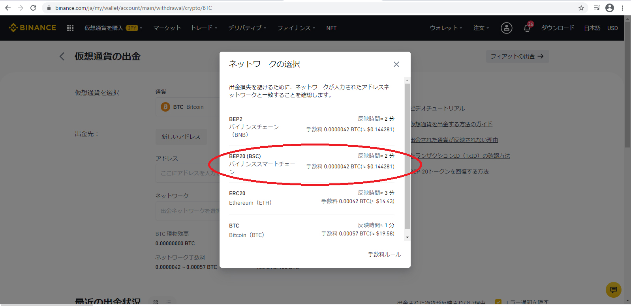
Task: Switch to grid view in recent withdrawals
Action: click(x=156, y=302)
